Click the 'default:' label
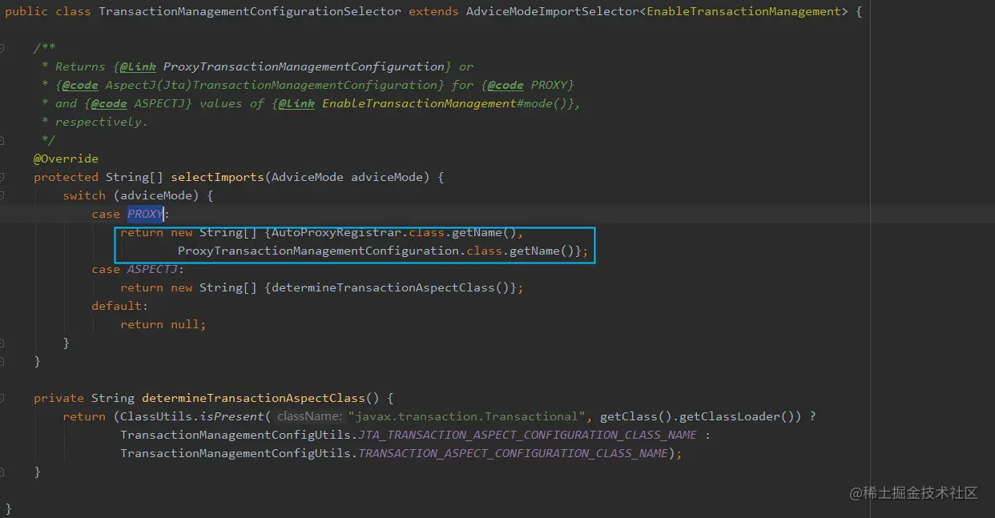Screen dimensions: 995x518 [x=120, y=306]
